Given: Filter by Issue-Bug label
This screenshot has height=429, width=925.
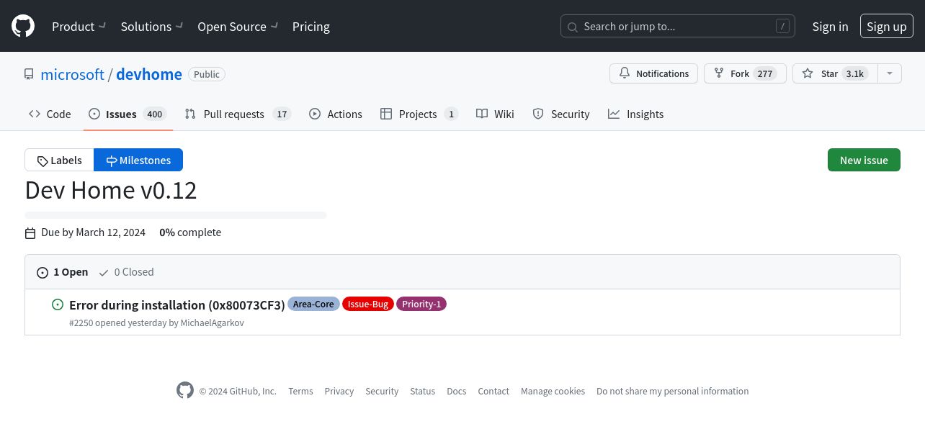Looking at the screenshot, I should 368,304.
